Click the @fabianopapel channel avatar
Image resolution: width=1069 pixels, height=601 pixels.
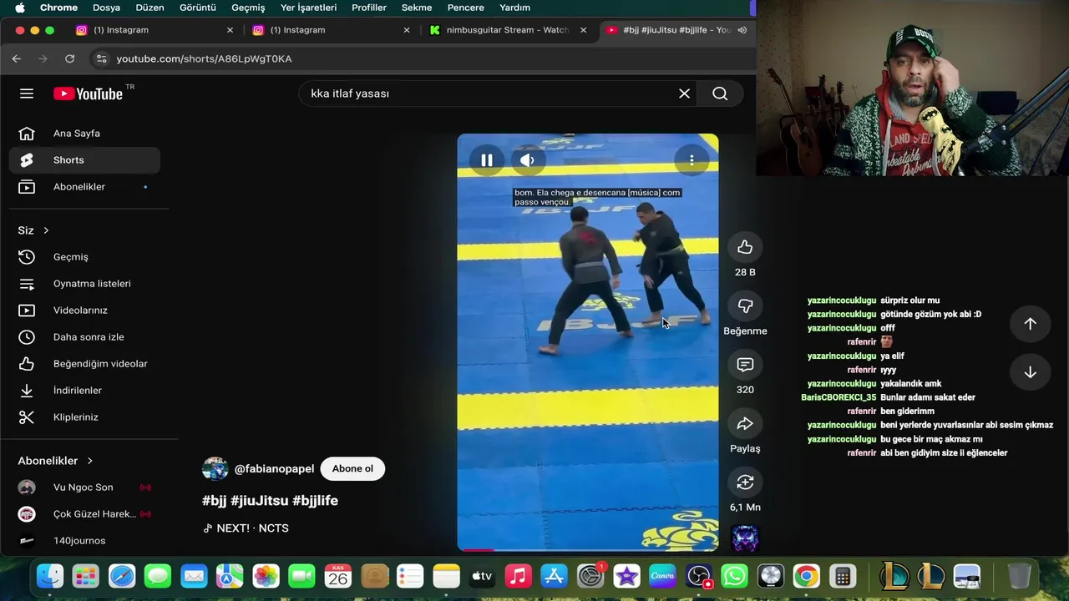[x=215, y=469]
